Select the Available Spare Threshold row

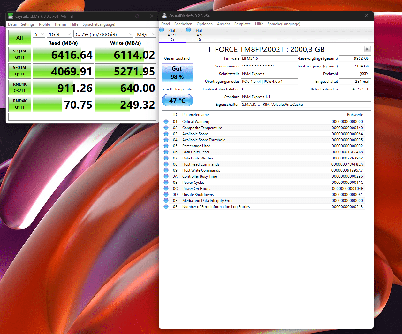coord(263,140)
